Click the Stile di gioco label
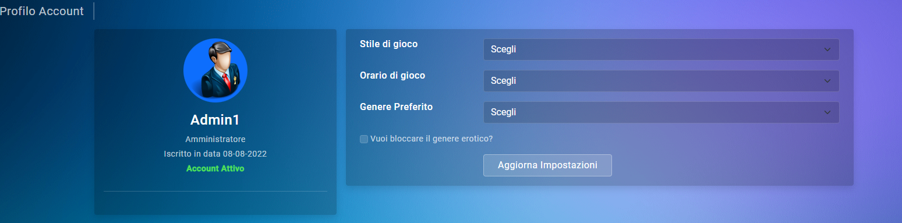The width and height of the screenshot is (902, 223). [x=389, y=44]
